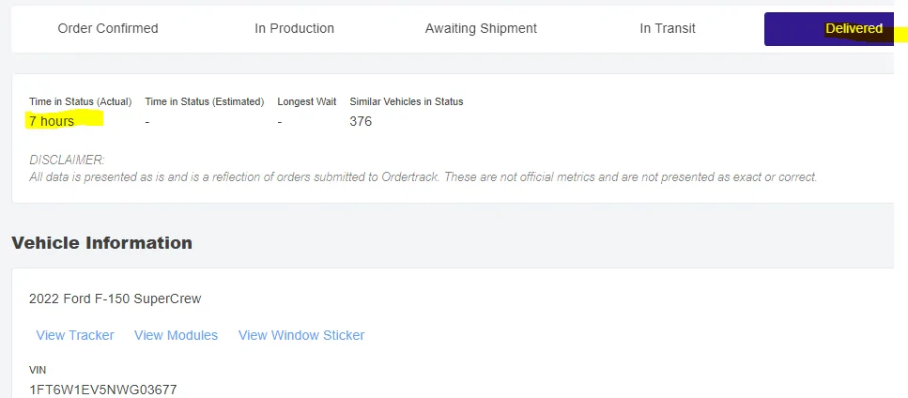
Task: Select the 2022 Ford F-150 SuperCrew text
Action: pos(115,298)
